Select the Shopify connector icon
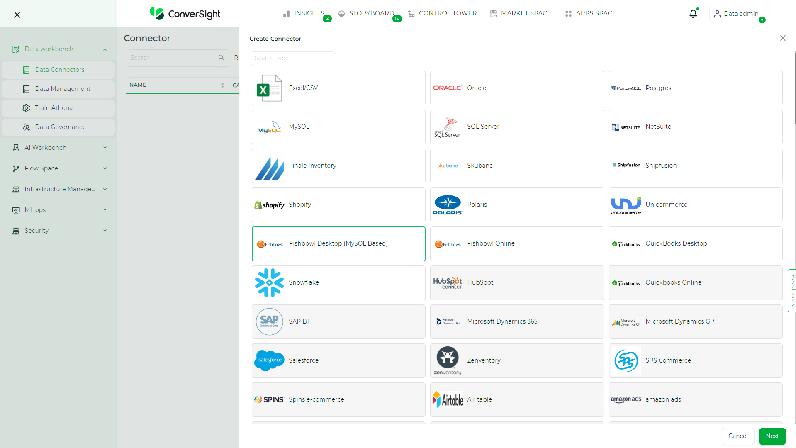796x448 pixels. pos(269,205)
